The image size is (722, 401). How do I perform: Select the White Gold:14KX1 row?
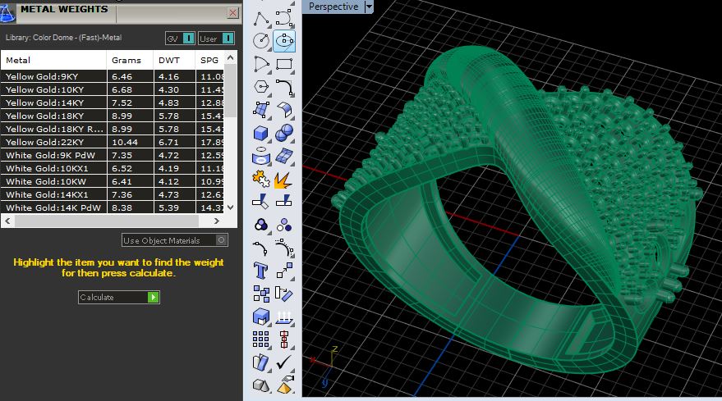[x=113, y=194]
